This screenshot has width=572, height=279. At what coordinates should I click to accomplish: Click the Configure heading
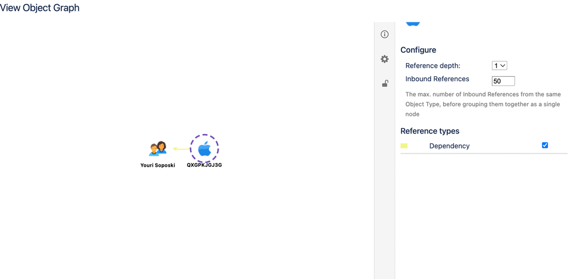pyautogui.click(x=419, y=50)
